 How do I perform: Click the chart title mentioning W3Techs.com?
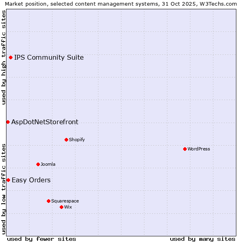click(121, 4)
